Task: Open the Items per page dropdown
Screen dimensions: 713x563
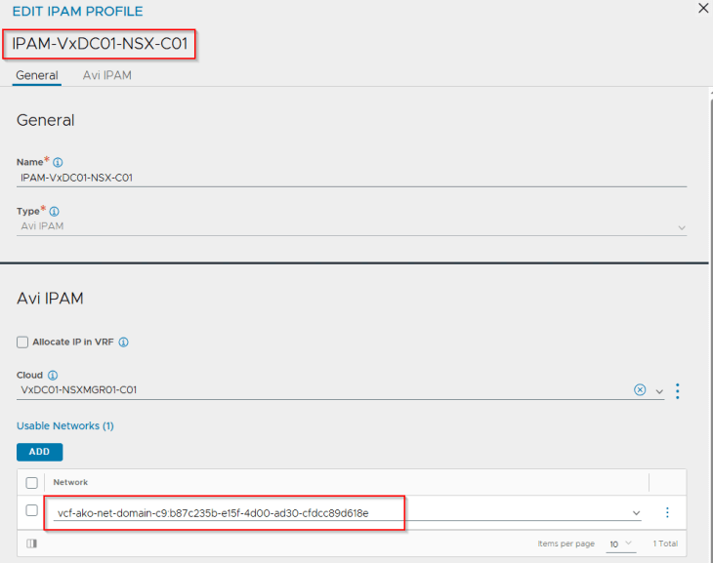Action: click(x=619, y=543)
